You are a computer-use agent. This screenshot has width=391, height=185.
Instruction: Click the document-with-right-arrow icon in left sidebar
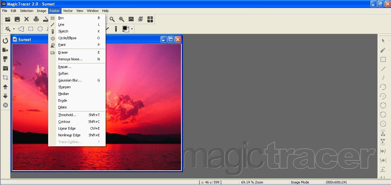click(5, 50)
